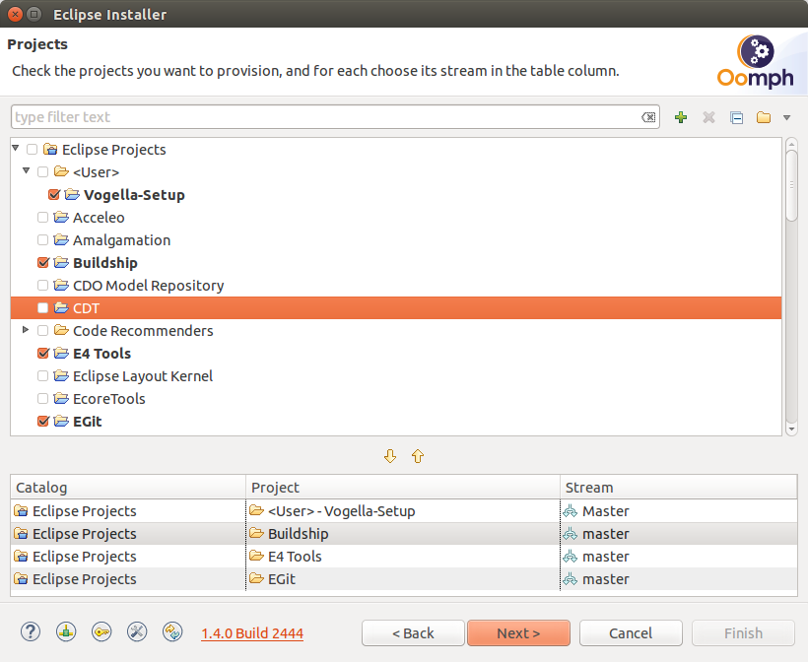
Task: Check the EcoreTools checkbox
Action: 42,399
